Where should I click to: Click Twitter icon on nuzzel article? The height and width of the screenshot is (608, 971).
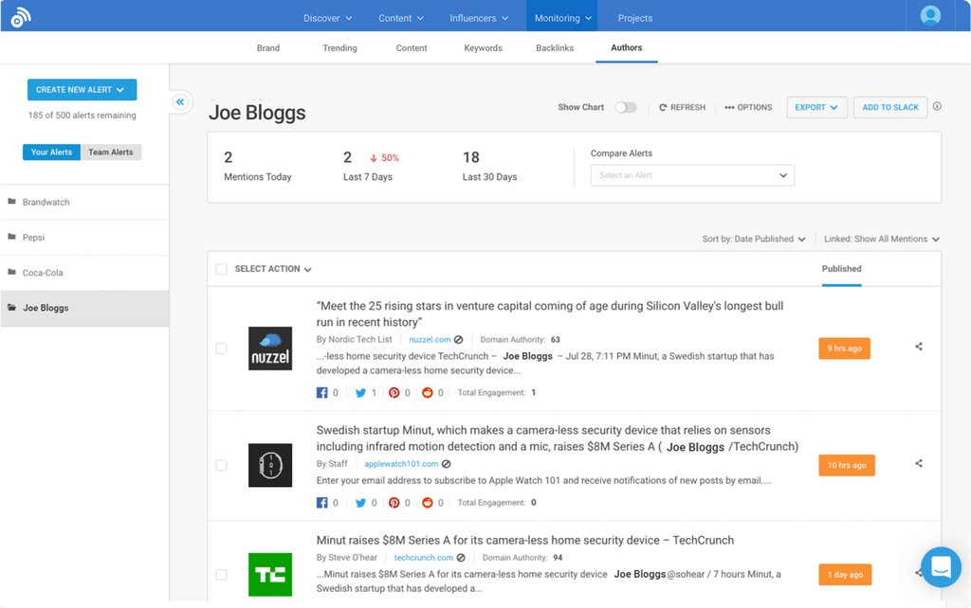click(x=360, y=393)
